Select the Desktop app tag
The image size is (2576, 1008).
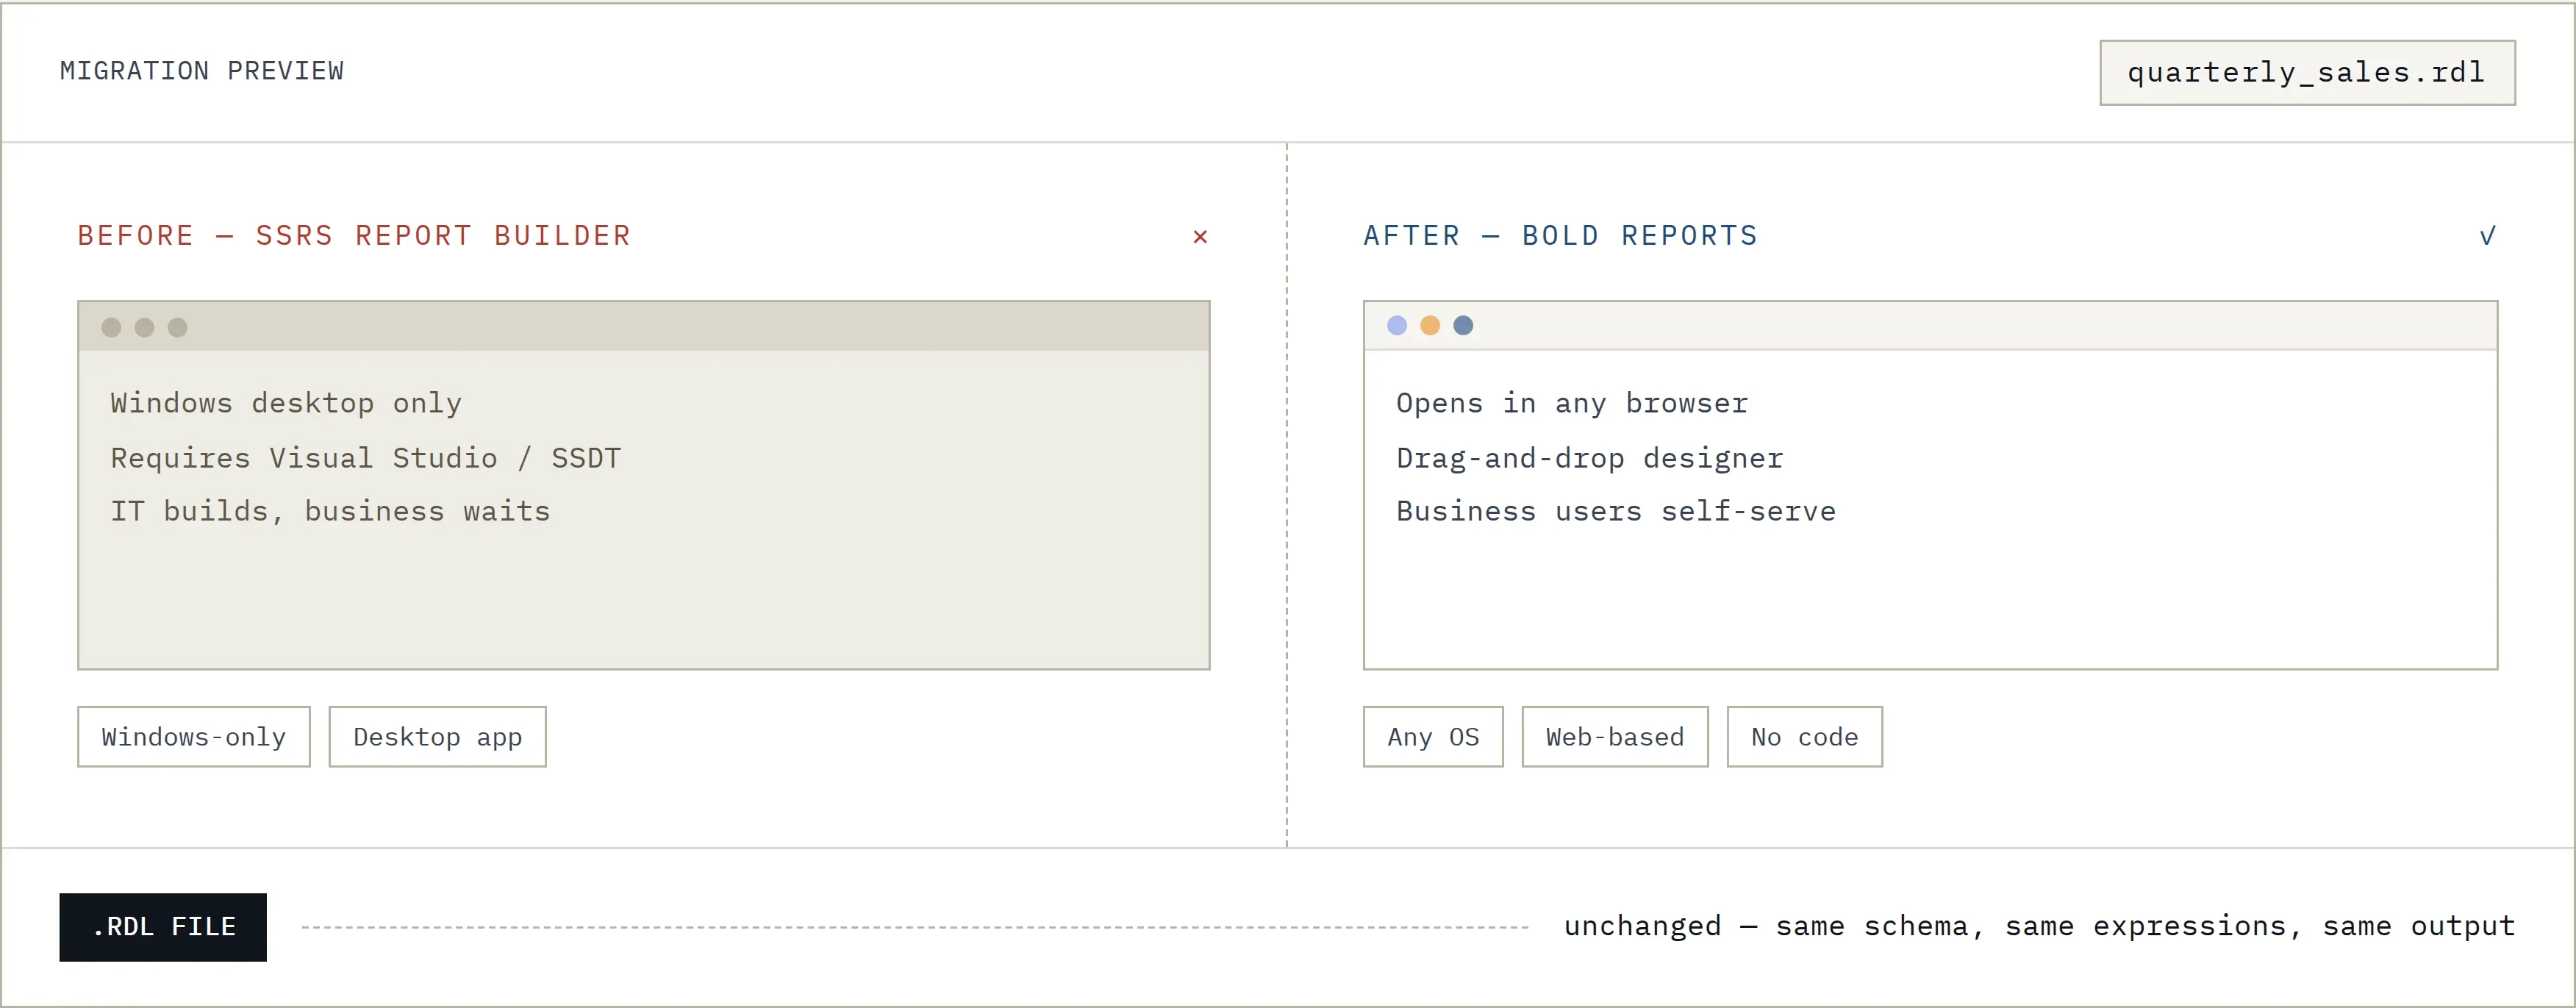437,737
